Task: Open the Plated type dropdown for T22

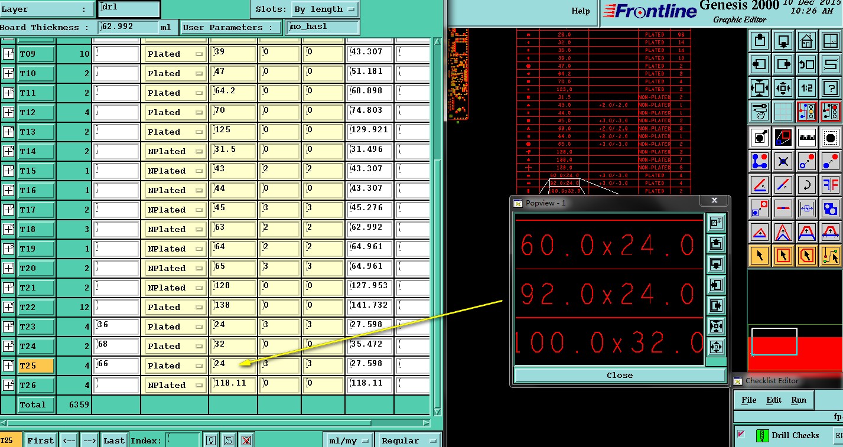Action: click(175, 307)
